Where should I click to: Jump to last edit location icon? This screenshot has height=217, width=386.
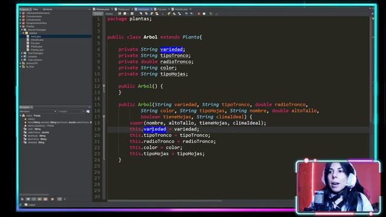[x=119, y=14]
